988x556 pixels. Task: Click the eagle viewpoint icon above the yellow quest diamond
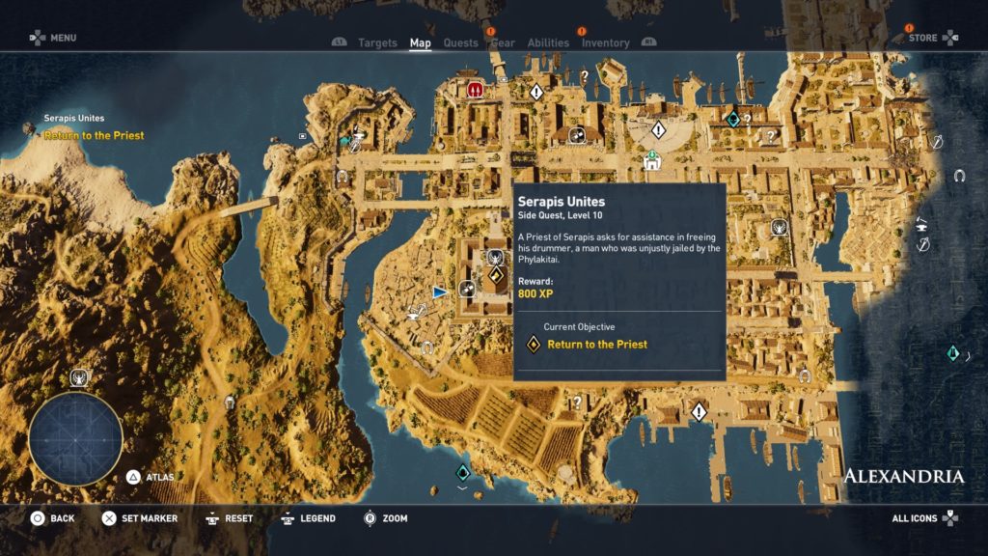click(x=495, y=257)
